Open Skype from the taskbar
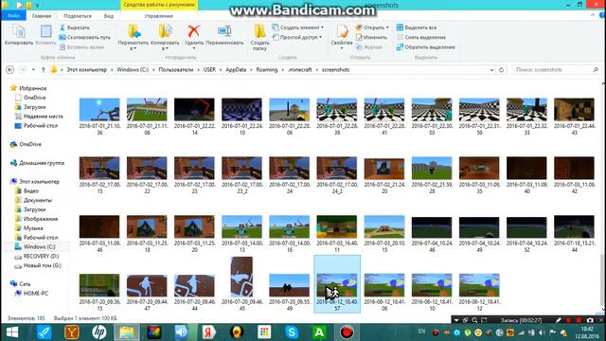Image resolution: width=606 pixels, height=341 pixels. tap(292, 332)
